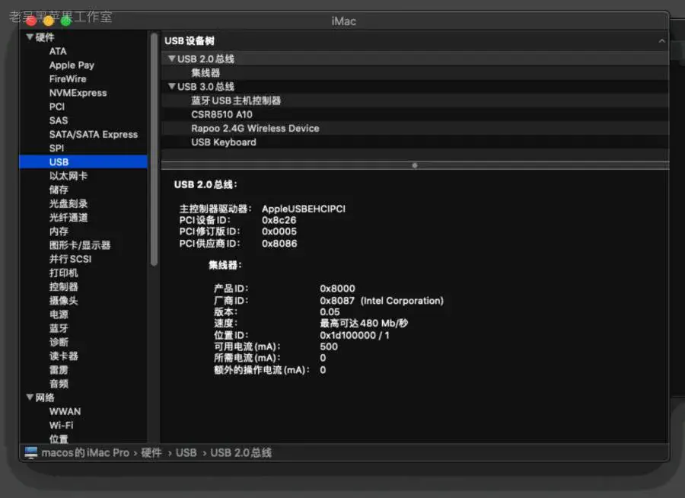The width and height of the screenshot is (685, 498).
Task: Click USB 2.0 总线 in the path bar
Action: click(241, 452)
